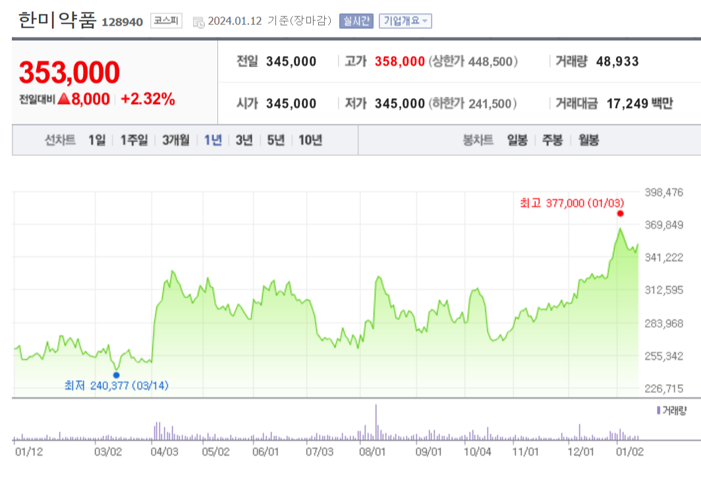Screen dimensions: 701x478
Task: Switch to 일봉 daily candle chart
Action: tap(517, 140)
